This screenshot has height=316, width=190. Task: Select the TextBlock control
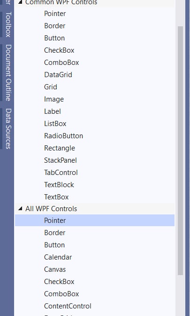pos(59,185)
